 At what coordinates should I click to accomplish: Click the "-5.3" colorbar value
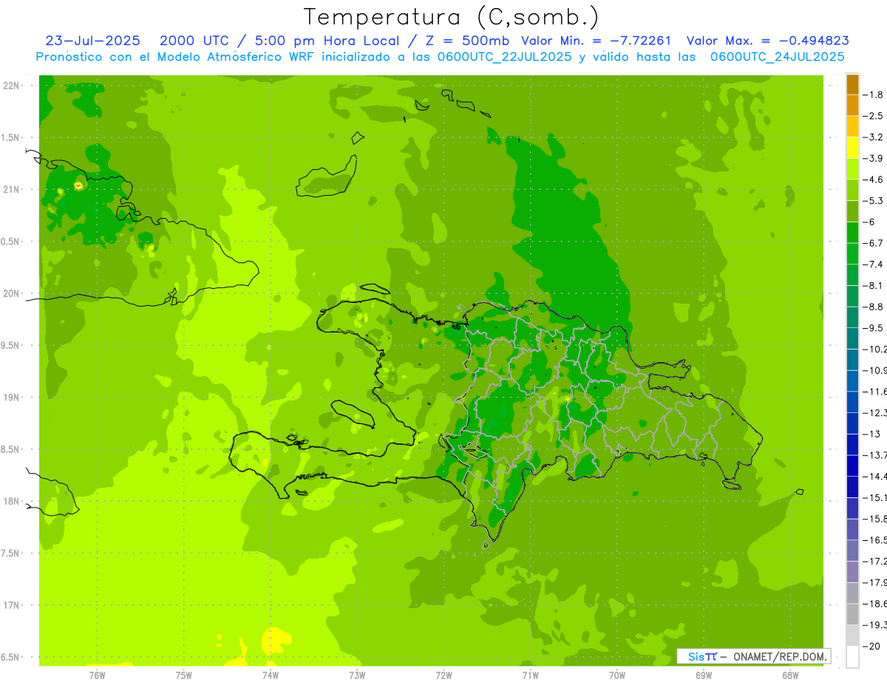874,200
